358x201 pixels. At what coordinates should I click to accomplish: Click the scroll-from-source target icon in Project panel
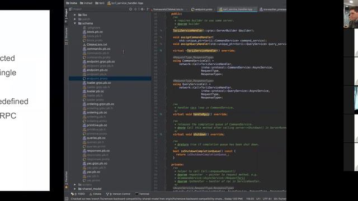(130, 9)
